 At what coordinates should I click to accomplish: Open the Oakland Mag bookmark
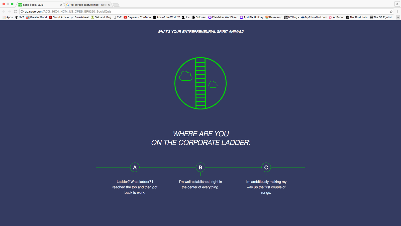(101, 17)
